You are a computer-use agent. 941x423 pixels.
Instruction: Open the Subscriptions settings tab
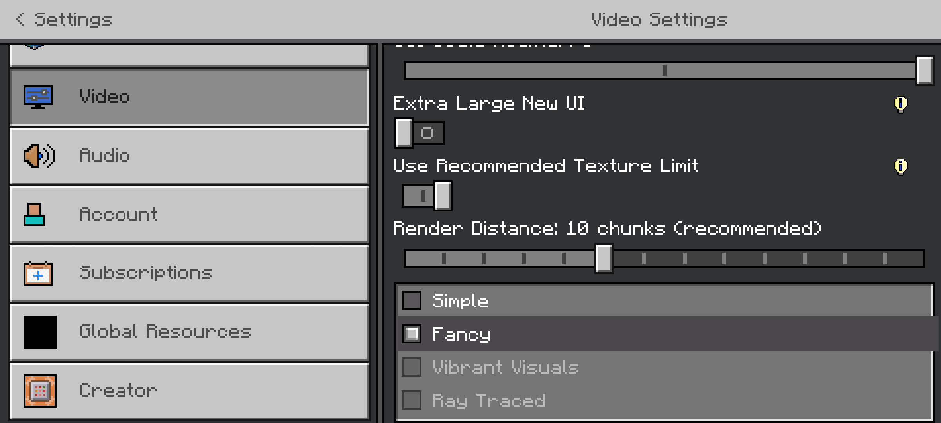(x=189, y=273)
